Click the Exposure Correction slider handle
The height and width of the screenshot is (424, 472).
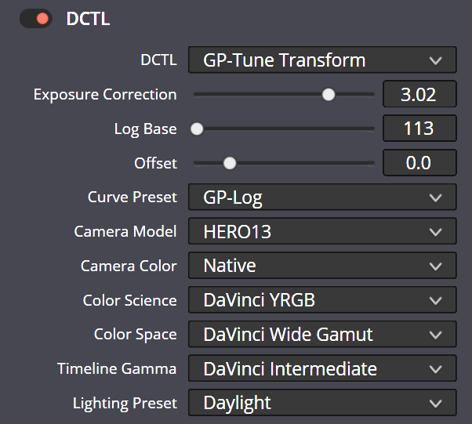329,95
